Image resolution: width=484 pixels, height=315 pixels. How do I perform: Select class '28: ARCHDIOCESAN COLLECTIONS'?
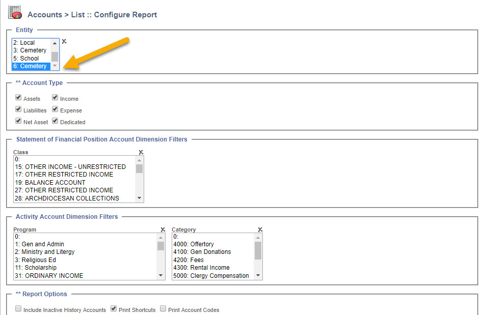point(74,198)
